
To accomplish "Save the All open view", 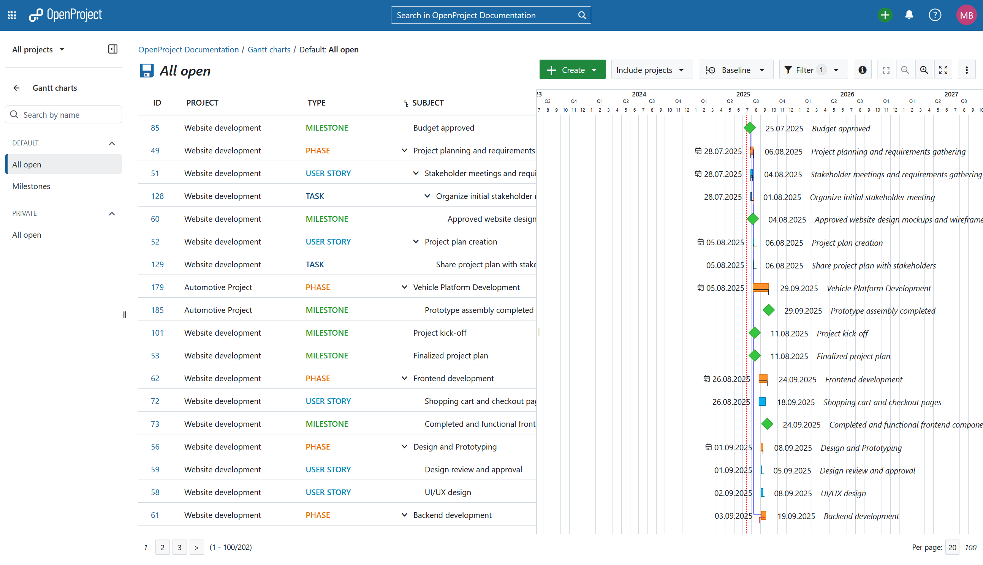I will (146, 71).
